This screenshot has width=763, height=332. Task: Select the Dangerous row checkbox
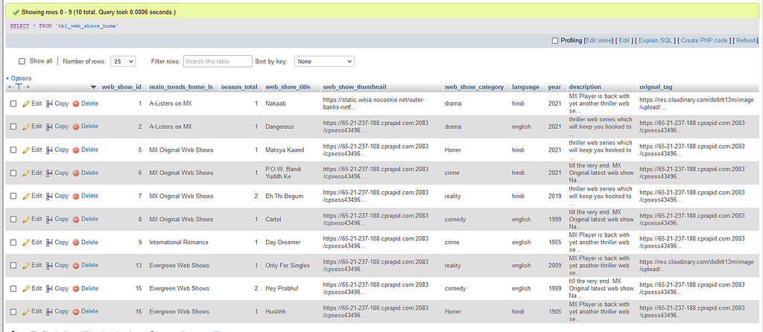coord(13,127)
